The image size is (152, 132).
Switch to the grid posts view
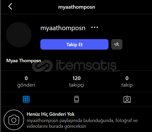pyautogui.click(x=26, y=99)
